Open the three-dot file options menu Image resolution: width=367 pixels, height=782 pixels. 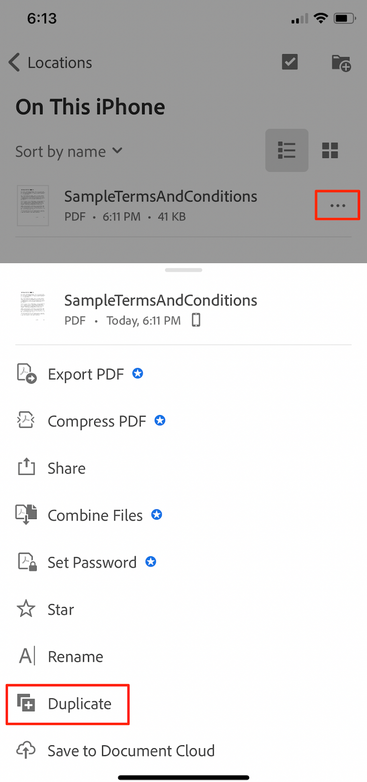click(338, 205)
